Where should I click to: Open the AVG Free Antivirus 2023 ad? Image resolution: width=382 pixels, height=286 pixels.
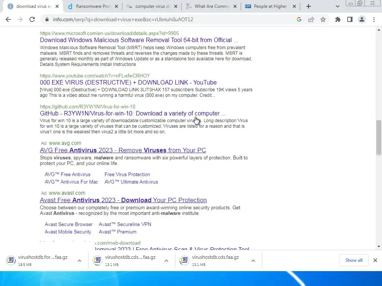(x=123, y=150)
